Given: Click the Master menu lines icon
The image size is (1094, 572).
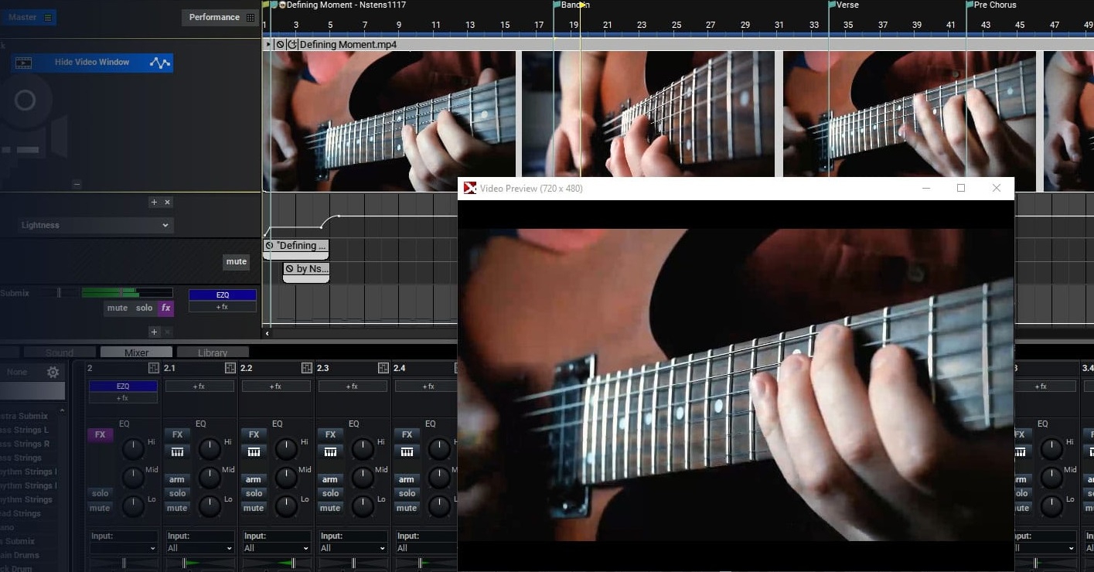Looking at the screenshot, I should coord(48,17).
